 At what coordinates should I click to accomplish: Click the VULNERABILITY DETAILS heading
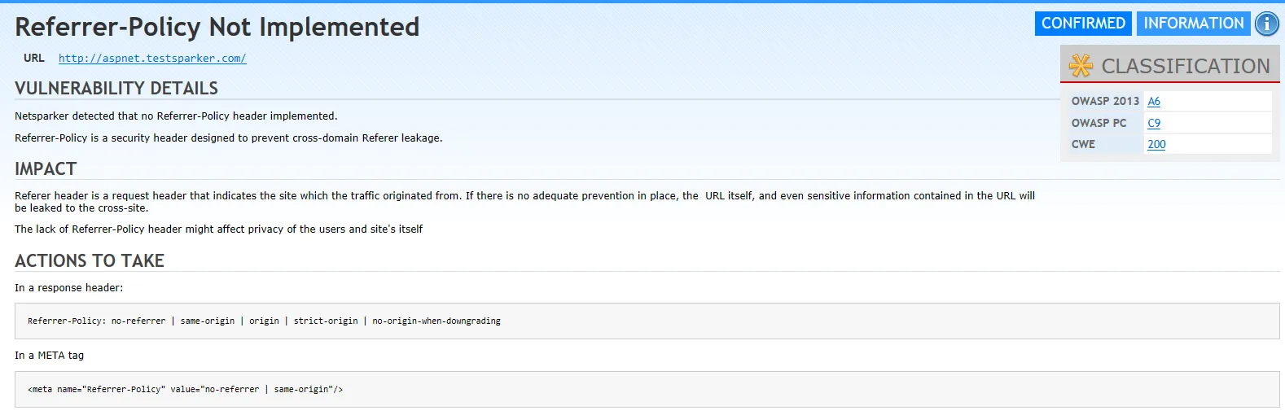(116, 88)
